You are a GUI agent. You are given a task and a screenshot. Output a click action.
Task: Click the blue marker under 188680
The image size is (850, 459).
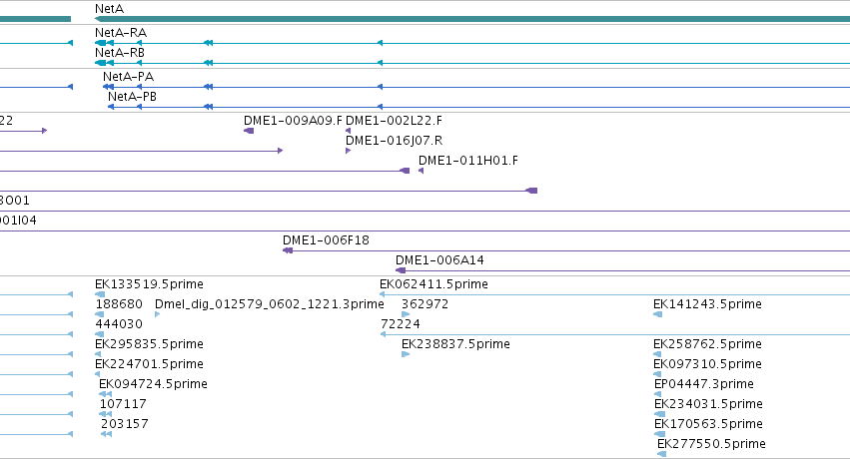pos(99,314)
